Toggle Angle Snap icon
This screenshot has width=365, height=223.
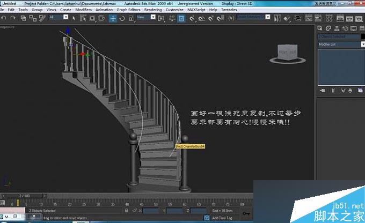coord(202,18)
